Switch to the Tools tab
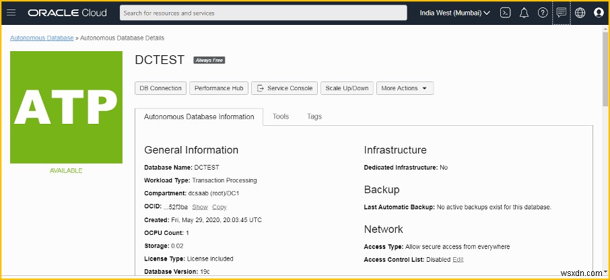 [281, 116]
